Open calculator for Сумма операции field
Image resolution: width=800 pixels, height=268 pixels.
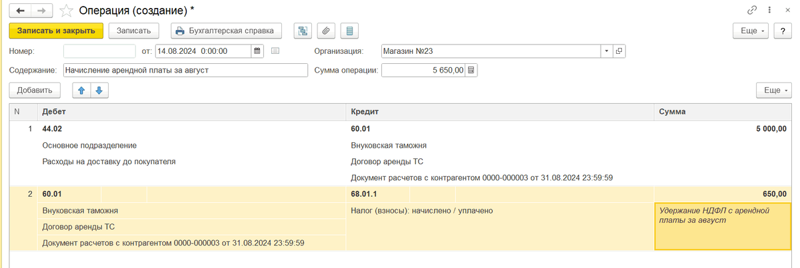[x=471, y=70]
